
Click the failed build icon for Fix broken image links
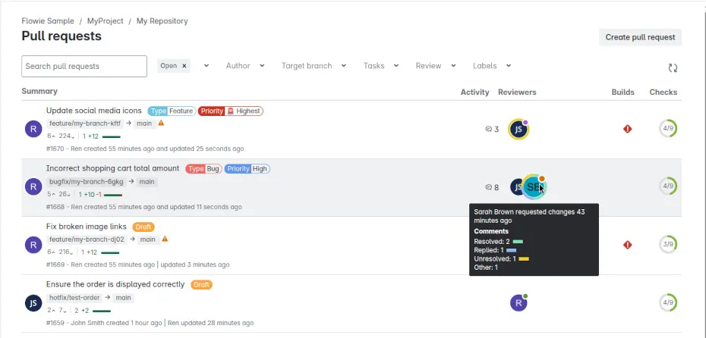[x=628, y=245]
